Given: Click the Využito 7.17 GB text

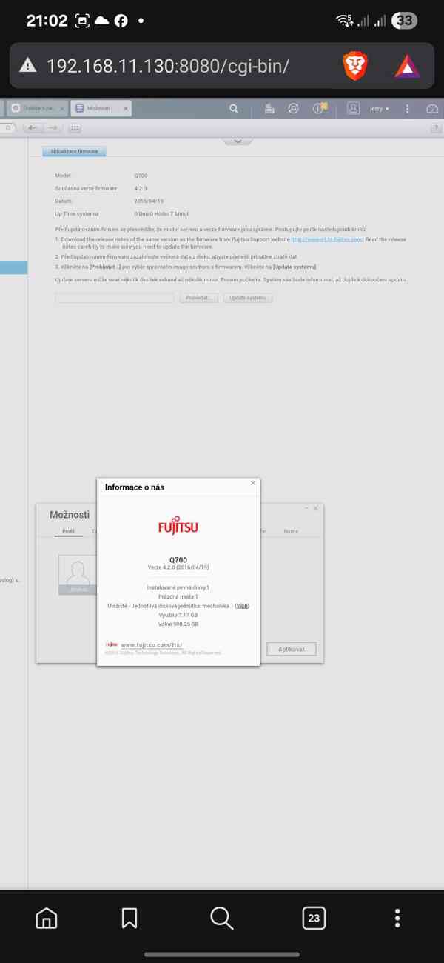Looking at the screenshot, I should pyautogui.click(x=178, y=615).
